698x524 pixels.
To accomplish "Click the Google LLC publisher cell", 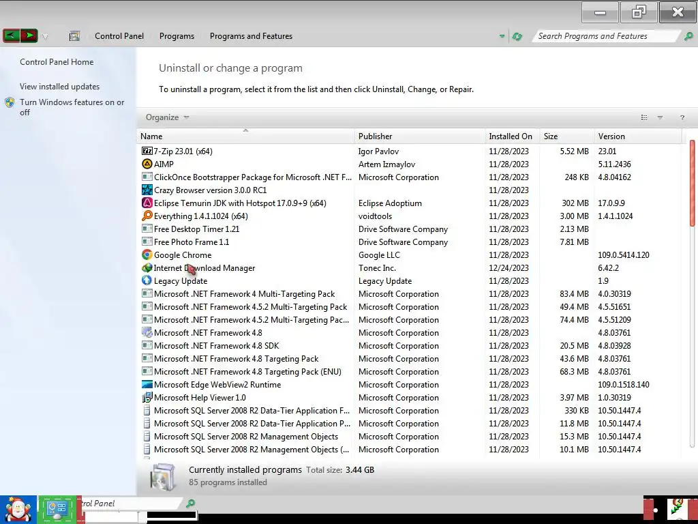I will pyautogui.click(x=379, y=255).
